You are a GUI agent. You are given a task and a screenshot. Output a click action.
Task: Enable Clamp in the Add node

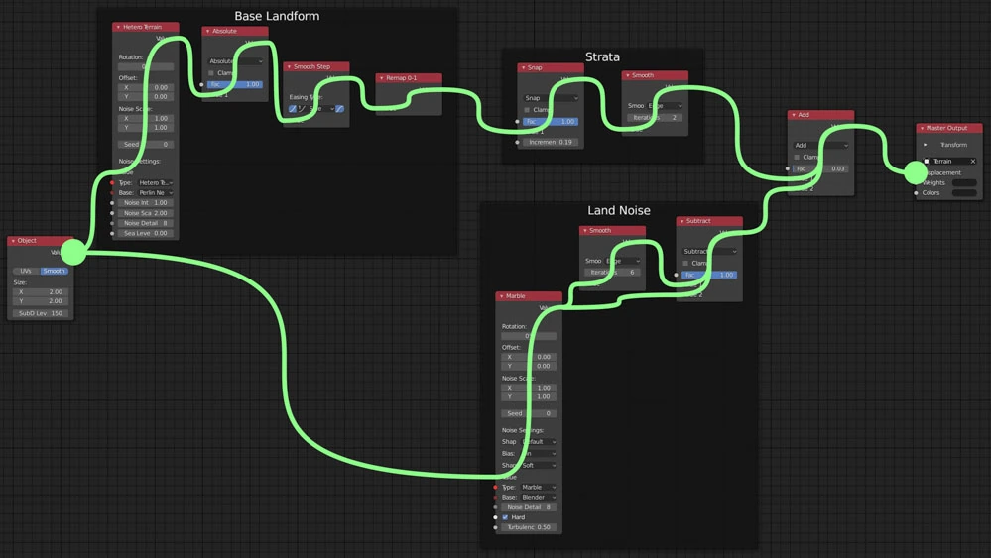(x=797, y=157)
